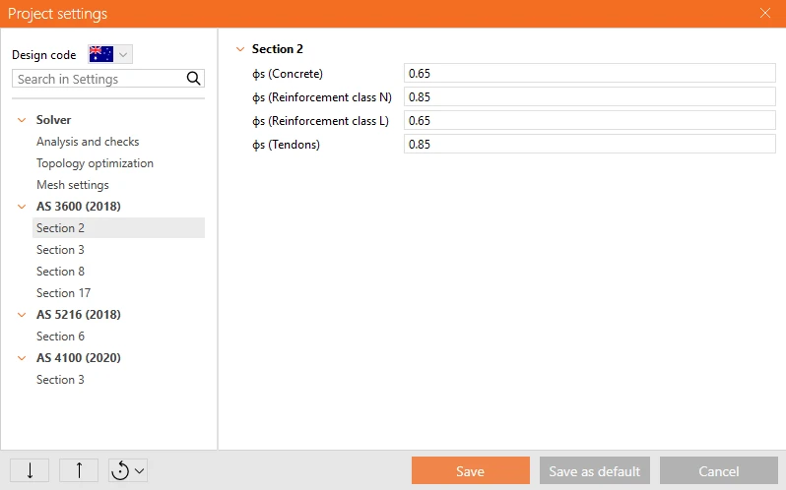Click Save as default button
786x490 pixels.
pos(595,470)
